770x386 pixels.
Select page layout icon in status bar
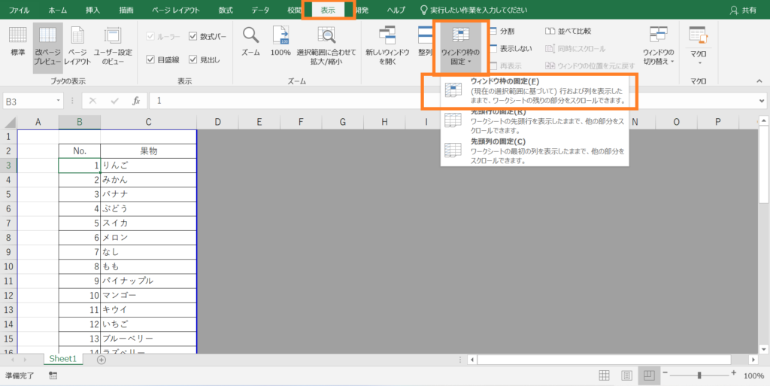pos(626,375)
